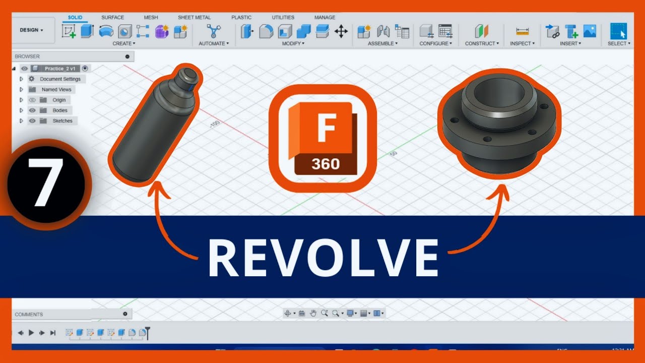Image resolution: width=645 pixels, height=363 pixels.
Task: Click the Look At icon in navigation bar
Action: pyautogui.click(x=301, y=313)
